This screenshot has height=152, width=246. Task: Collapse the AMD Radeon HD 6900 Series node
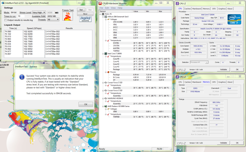point(103,106)
